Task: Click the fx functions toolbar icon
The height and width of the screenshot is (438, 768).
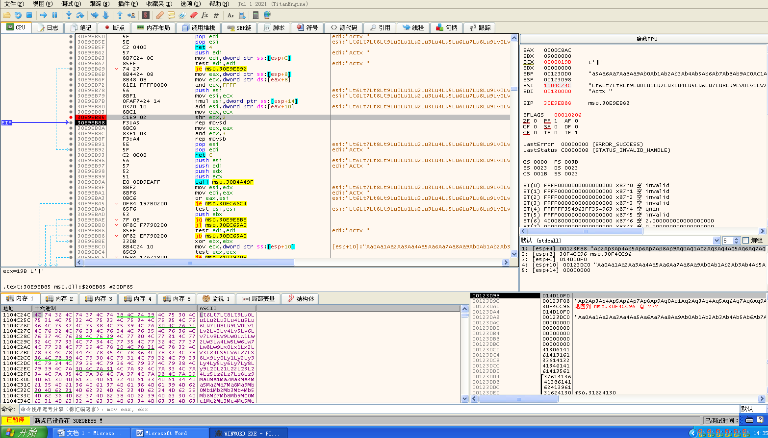Action: [205, 15]
